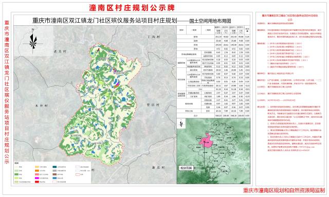
Task: Click the 新店村 village label on map
Action: pos(158,167)
